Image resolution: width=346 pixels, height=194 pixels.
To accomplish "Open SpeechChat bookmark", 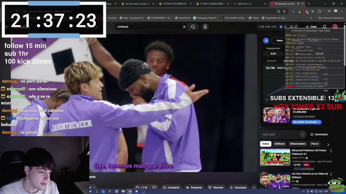I will point(183,18).
